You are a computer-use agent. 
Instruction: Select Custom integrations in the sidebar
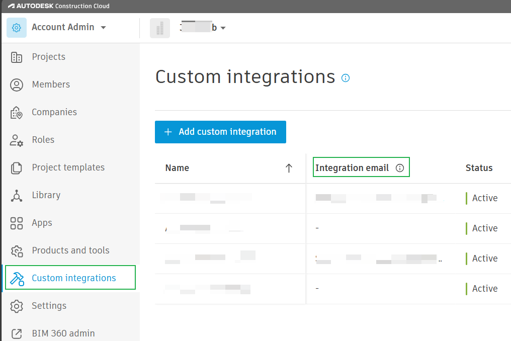coord(73,278)
